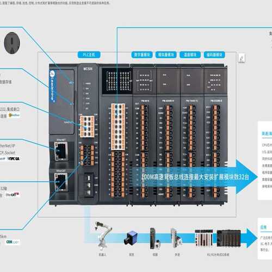The image size is (272, 272).
Task: Click the dark round socket icon
Action: click(x=12, y=43)
